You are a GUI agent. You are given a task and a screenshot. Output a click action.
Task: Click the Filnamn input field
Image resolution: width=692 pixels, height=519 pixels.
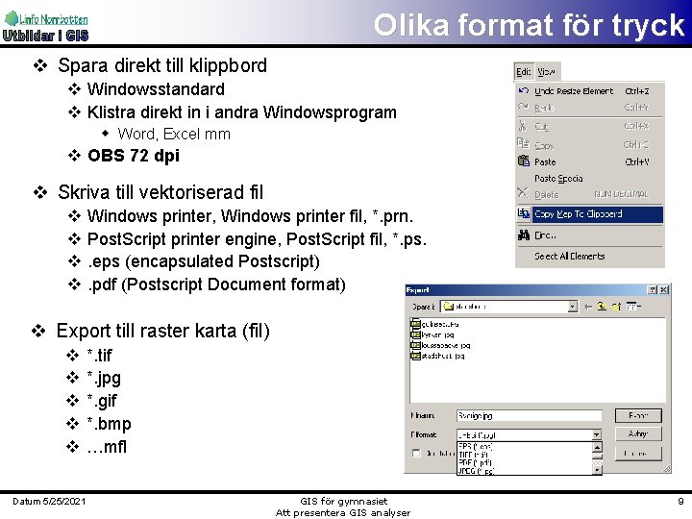click(530, 415)
